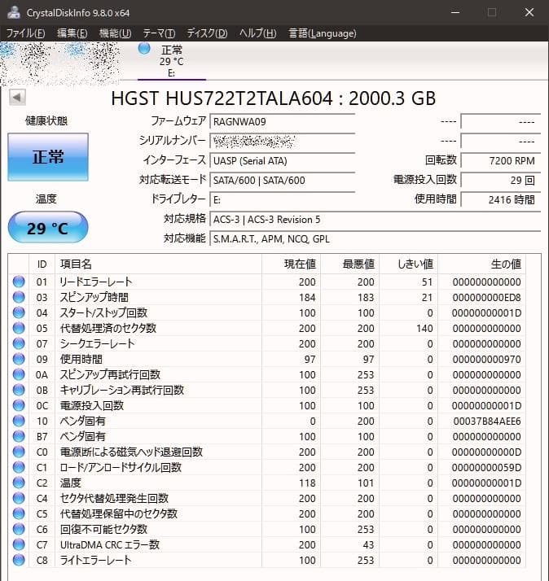Click status orb for 09 使用時間 row
This screenshot has width=549, height=581.
click(19, 359)
